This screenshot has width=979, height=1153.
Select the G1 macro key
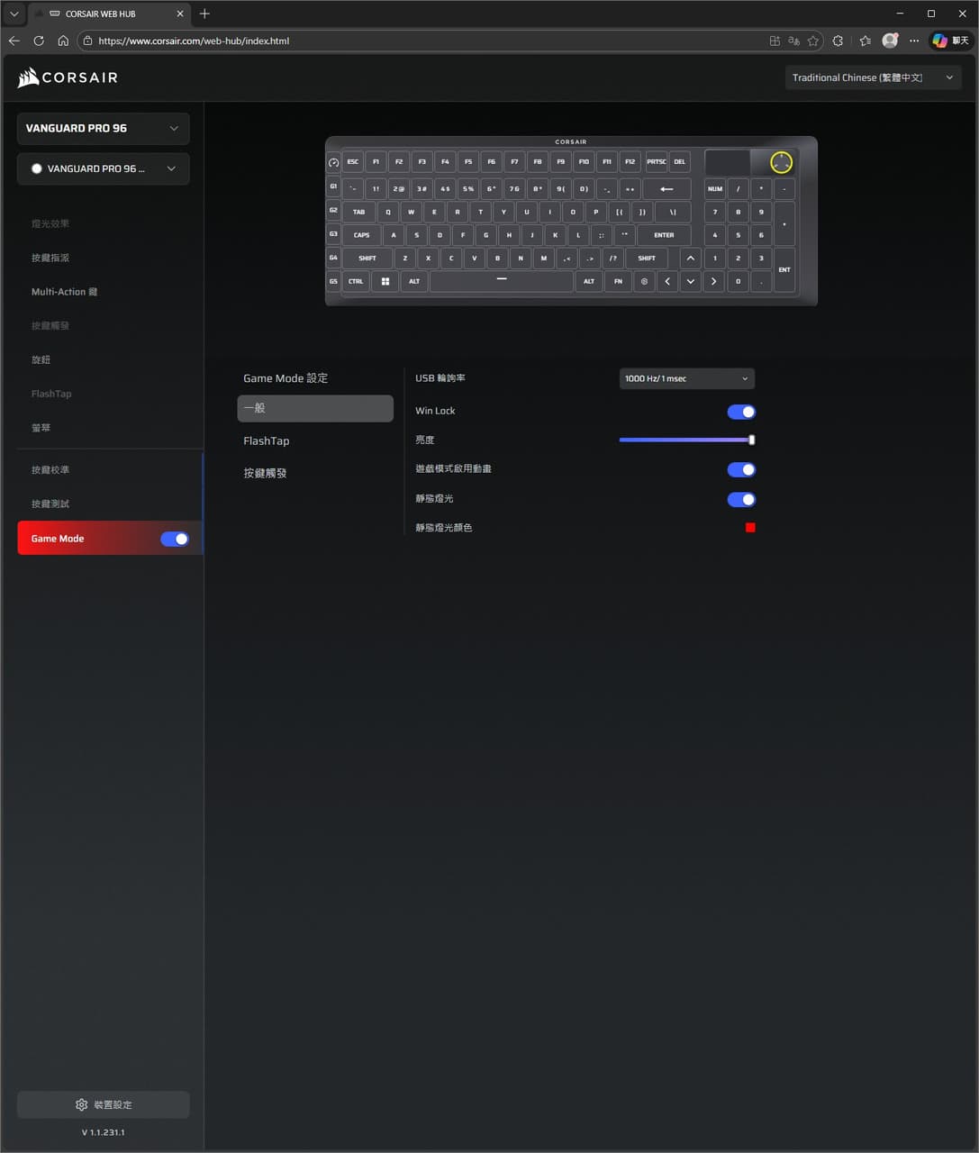[333, 186]
